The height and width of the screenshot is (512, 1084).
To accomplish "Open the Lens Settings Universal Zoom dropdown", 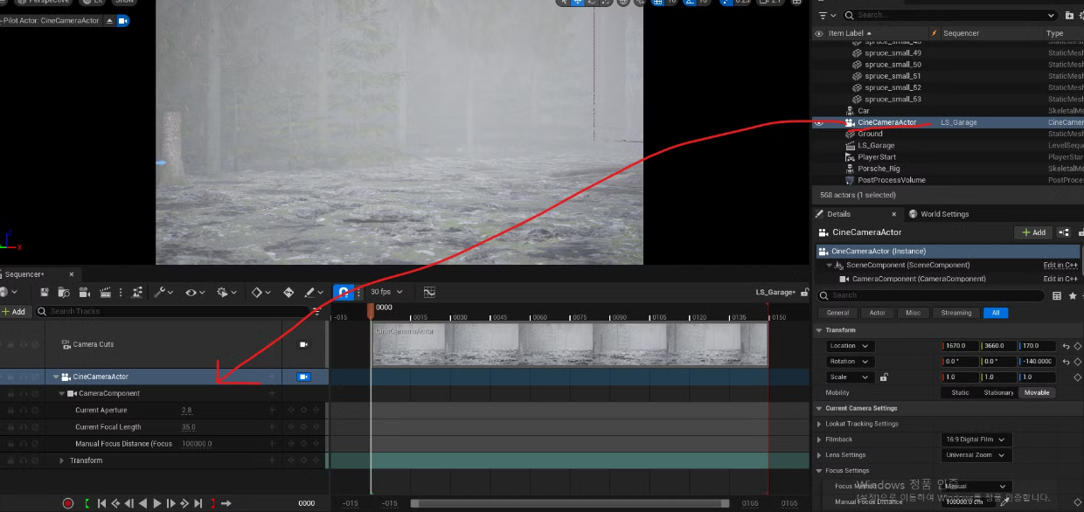I will 977,455.
